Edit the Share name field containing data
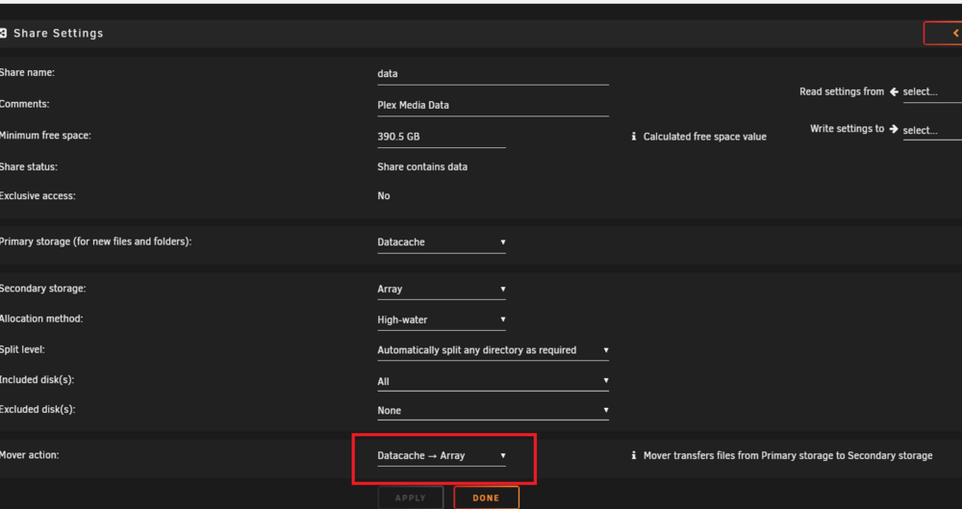This screenshot has width=962, height=509. pyautogui.click(x=493, y=74)
